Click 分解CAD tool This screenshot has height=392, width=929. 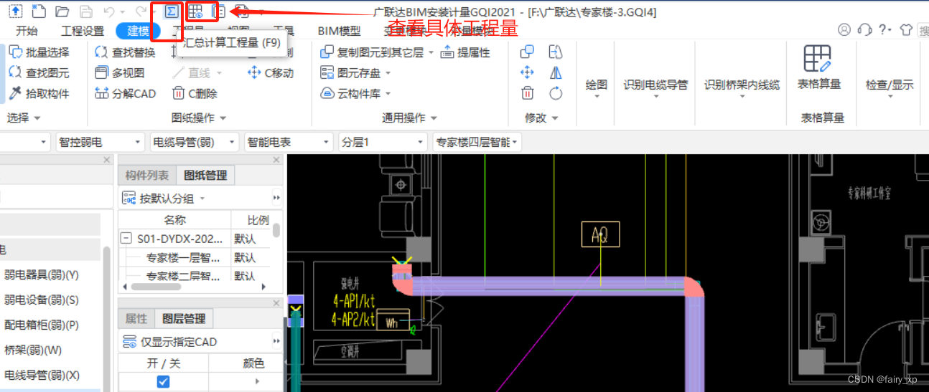pyautogui.click(x=125, y=93)
